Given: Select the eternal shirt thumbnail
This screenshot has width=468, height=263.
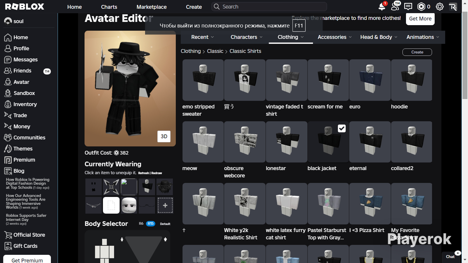Looking at the screenshot, I should click(x=370, y=142).
